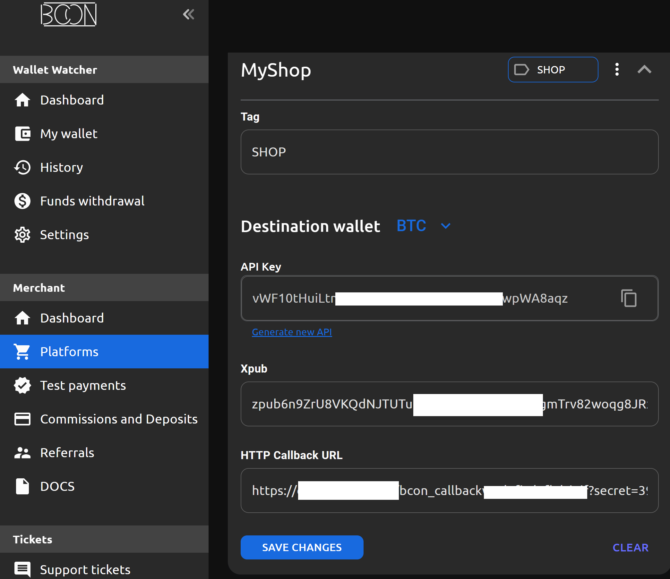Open the BTC destination wallet dropdown
Image resolution: width=670 pixels, height=579 pixels.
pos(423,226)
